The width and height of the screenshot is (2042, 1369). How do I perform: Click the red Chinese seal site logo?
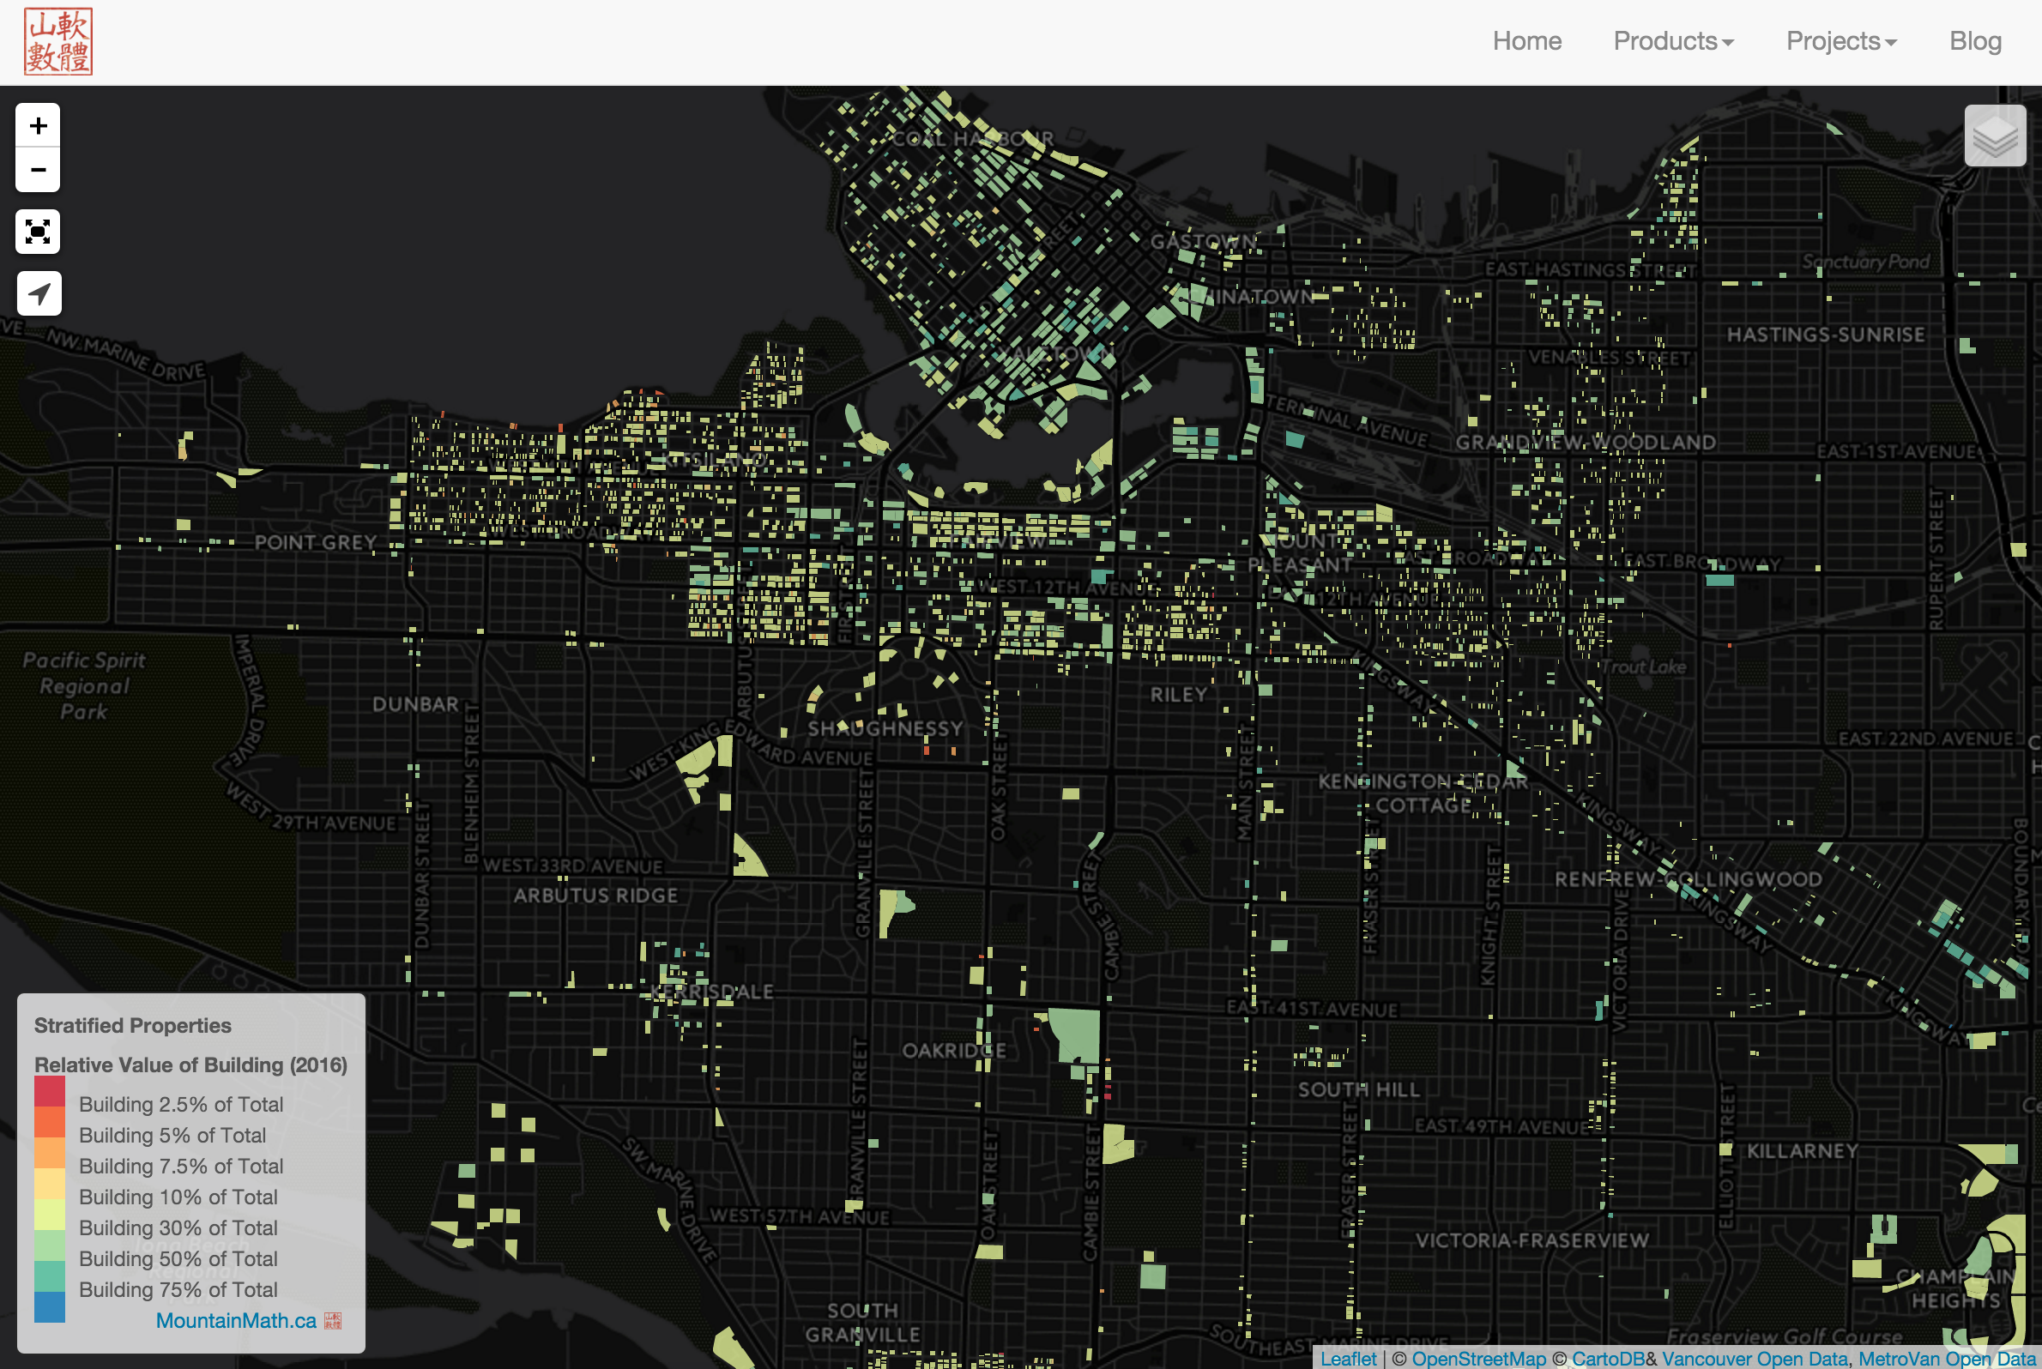[57, 41]
